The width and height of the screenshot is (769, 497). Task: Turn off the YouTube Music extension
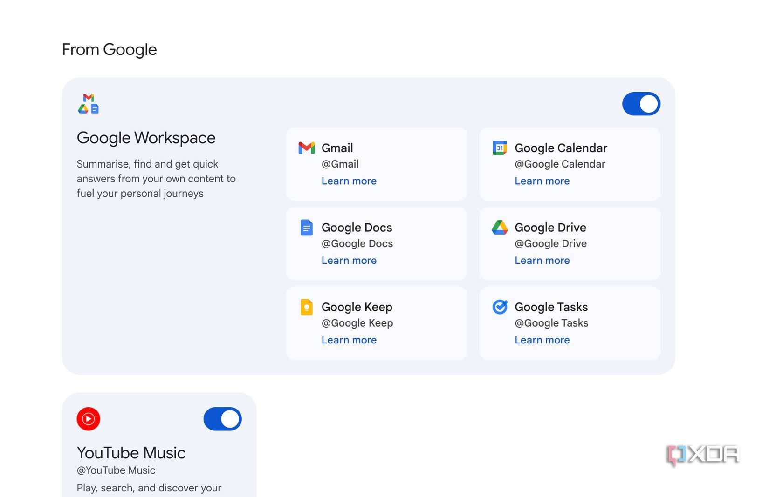click(x=222, y=419)
